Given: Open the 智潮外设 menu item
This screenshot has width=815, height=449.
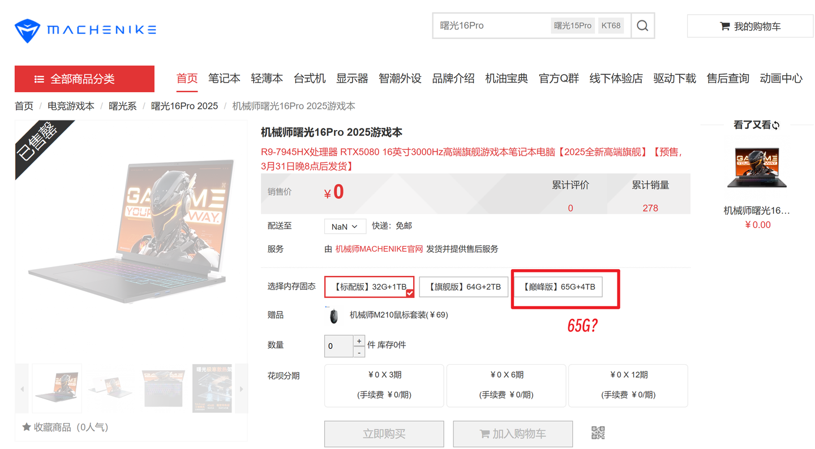Looking at the screenshot, I should click(400, 79).
